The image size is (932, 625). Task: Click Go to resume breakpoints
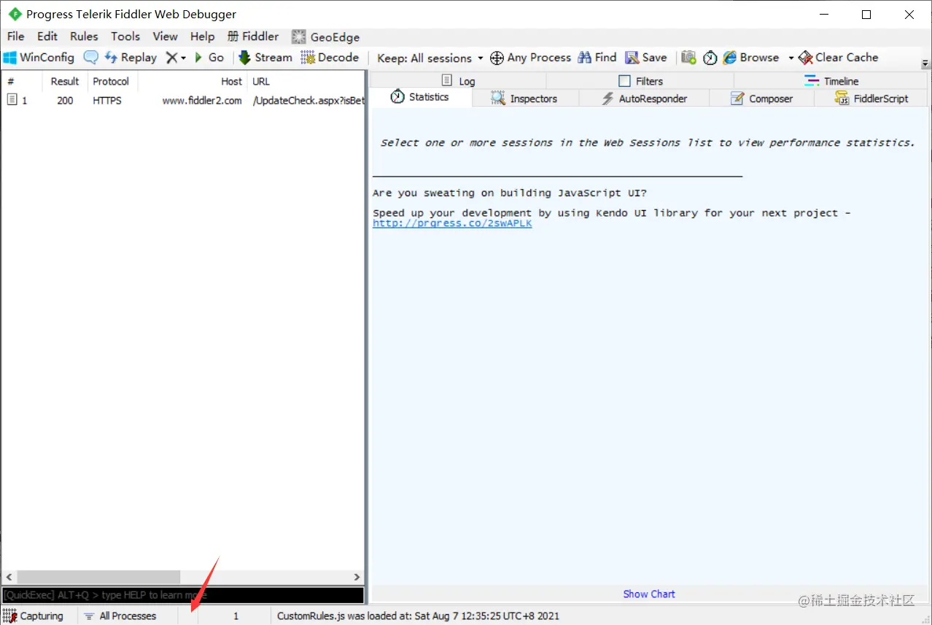209,58
